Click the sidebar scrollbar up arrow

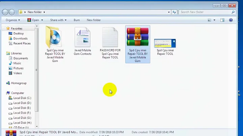click(x=37, y=26)
